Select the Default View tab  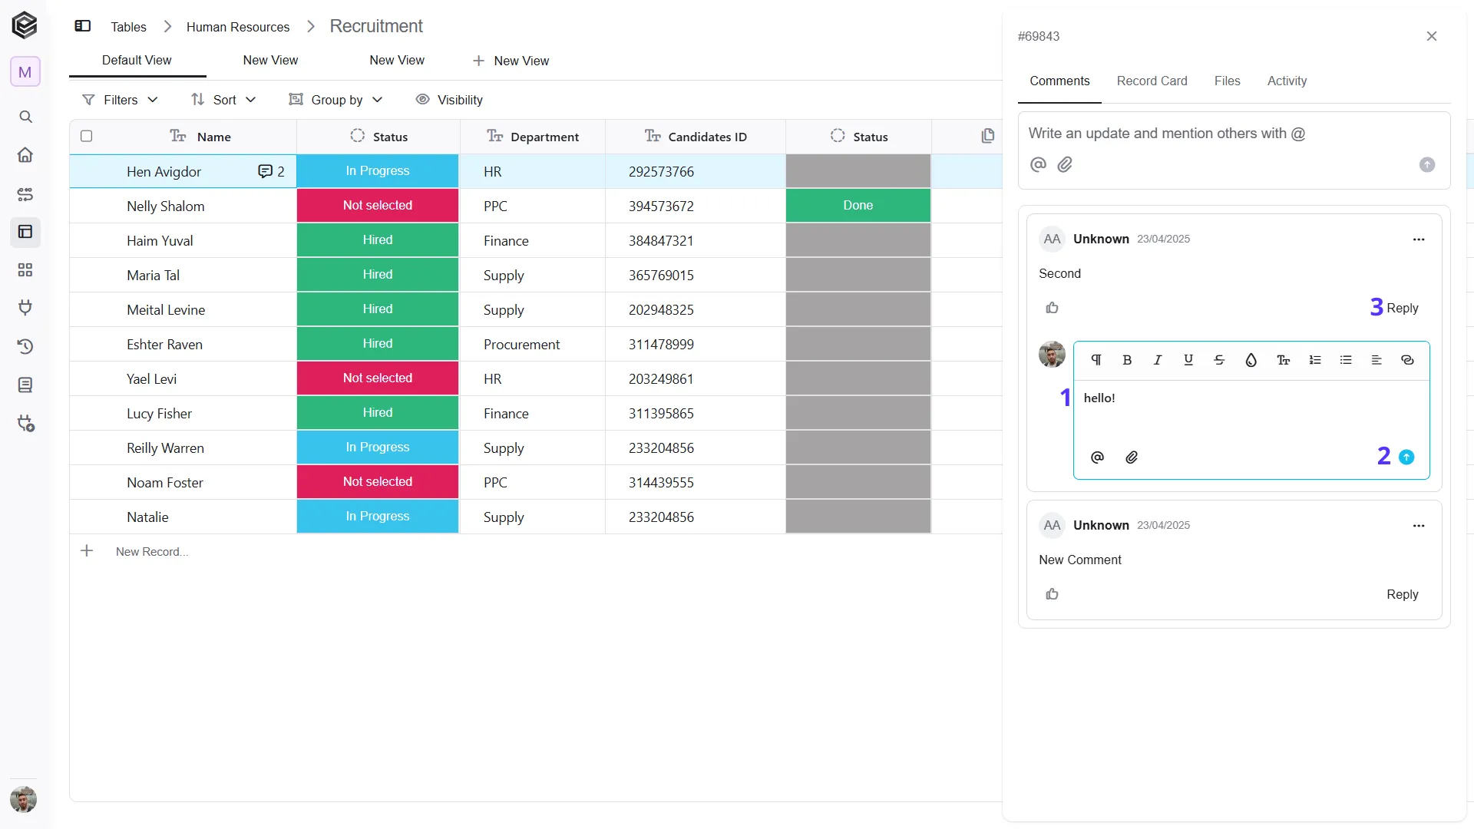coord(137,60)
